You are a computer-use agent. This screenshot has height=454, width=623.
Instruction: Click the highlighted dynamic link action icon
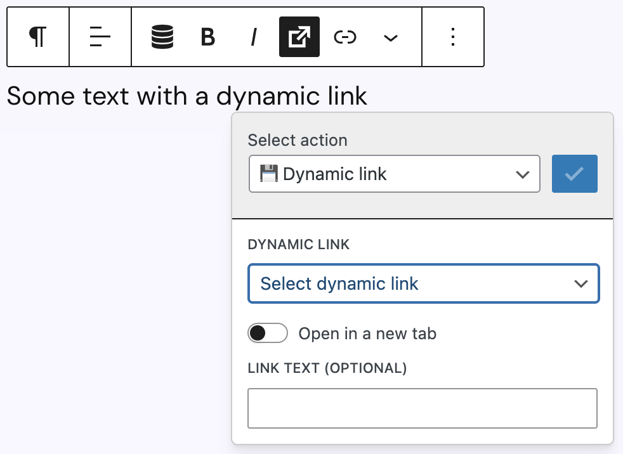(x=299, y=37)
